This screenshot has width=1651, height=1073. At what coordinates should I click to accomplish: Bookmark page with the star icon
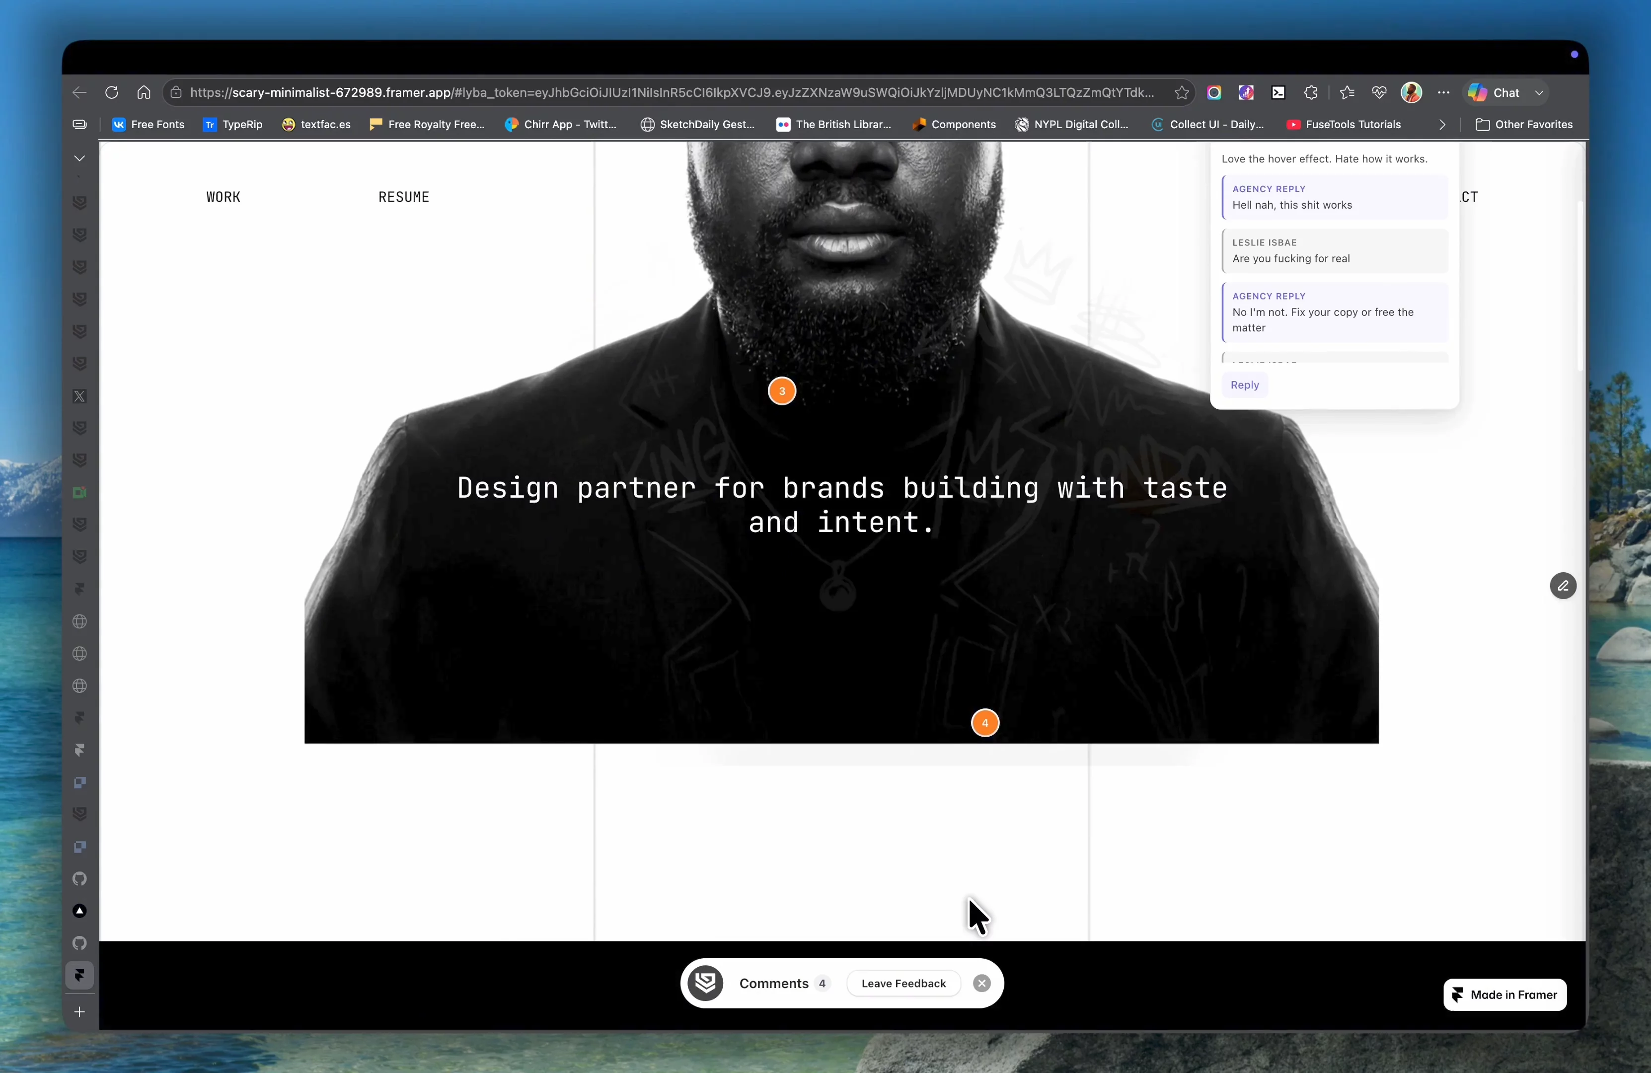pos(1181,92)
